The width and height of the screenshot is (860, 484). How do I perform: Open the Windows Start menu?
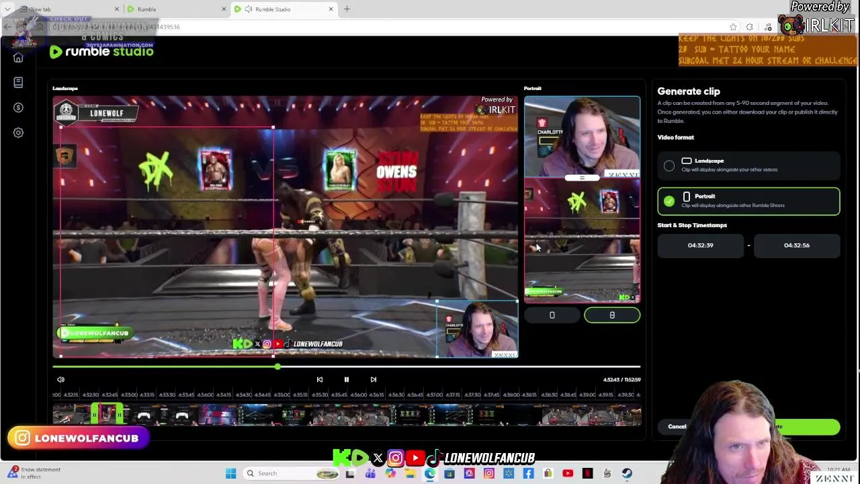[x=230, y=473]
